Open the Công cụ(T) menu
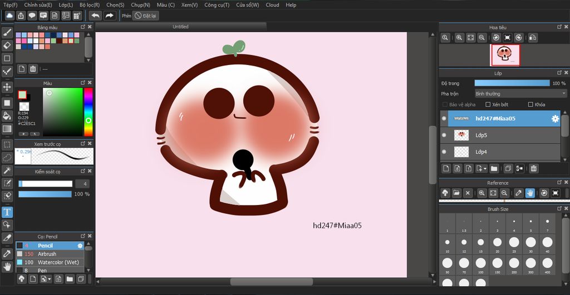 pos(217,4)
